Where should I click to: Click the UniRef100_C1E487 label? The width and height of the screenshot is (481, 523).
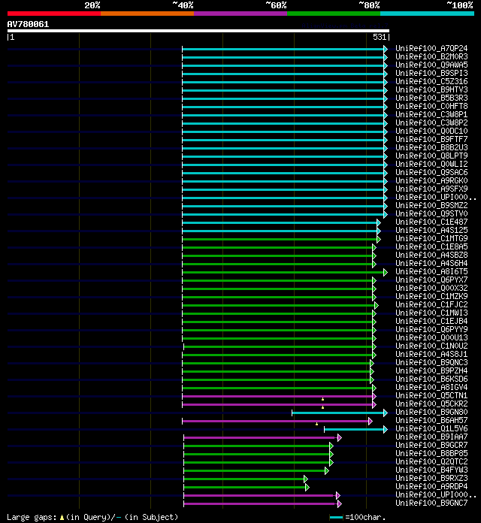coord(431,222)
